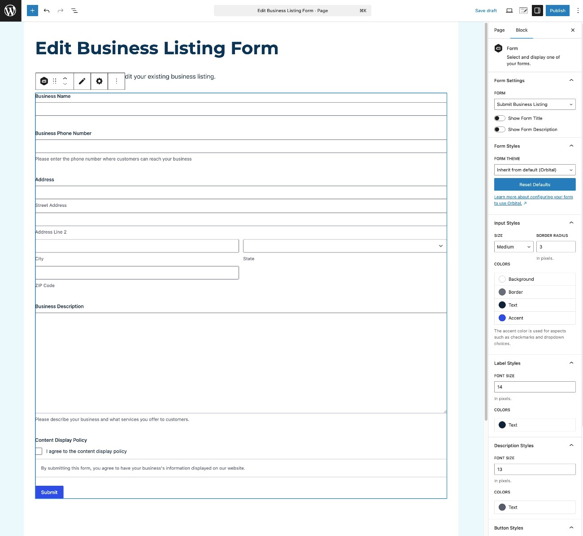Open the Submit Business Listing form selector
Image resolution: width=583 pixels, height=536 pixels.
tap(535, 104)
